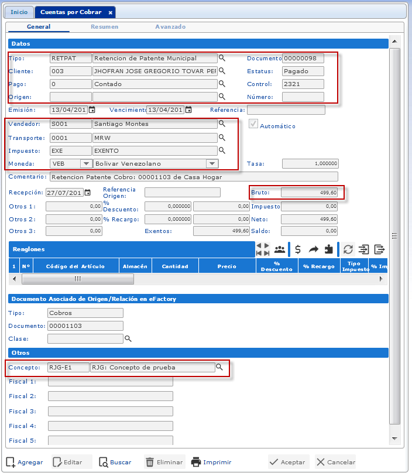Screen dimensions: 412x476
Task: Click the people group icon in Renglones
Action: click(x=280, y=249)
